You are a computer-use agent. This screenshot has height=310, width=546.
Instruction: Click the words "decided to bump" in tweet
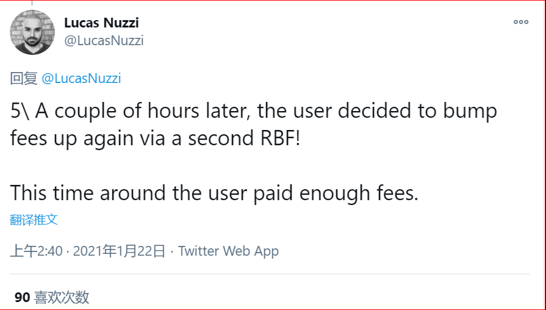click(417, 111)
